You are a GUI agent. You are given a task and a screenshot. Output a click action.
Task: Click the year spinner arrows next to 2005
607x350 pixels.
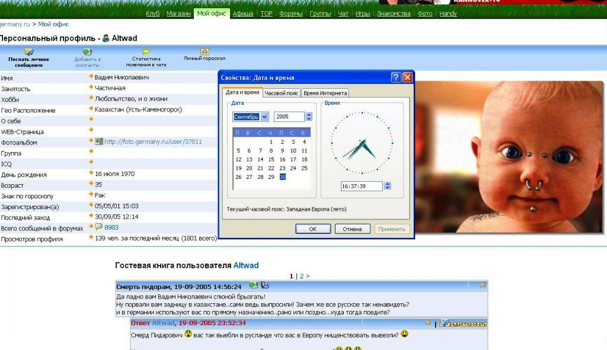click(x=308, y=117)
